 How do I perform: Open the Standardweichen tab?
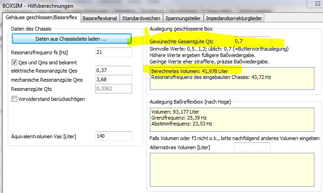[x=141, y=18]
